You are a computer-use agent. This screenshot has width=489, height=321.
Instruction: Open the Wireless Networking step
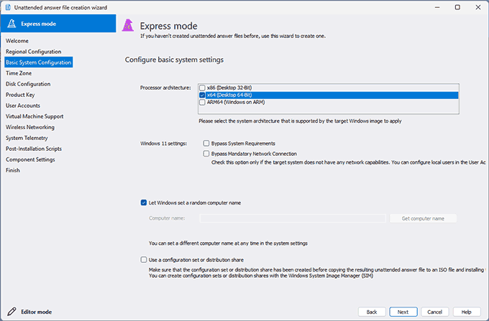[x=30, y=127]
